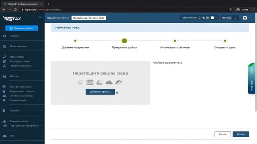Click the Dropbox cloud storage icon
Screen dimensions: 257x144
click(80, 82)
